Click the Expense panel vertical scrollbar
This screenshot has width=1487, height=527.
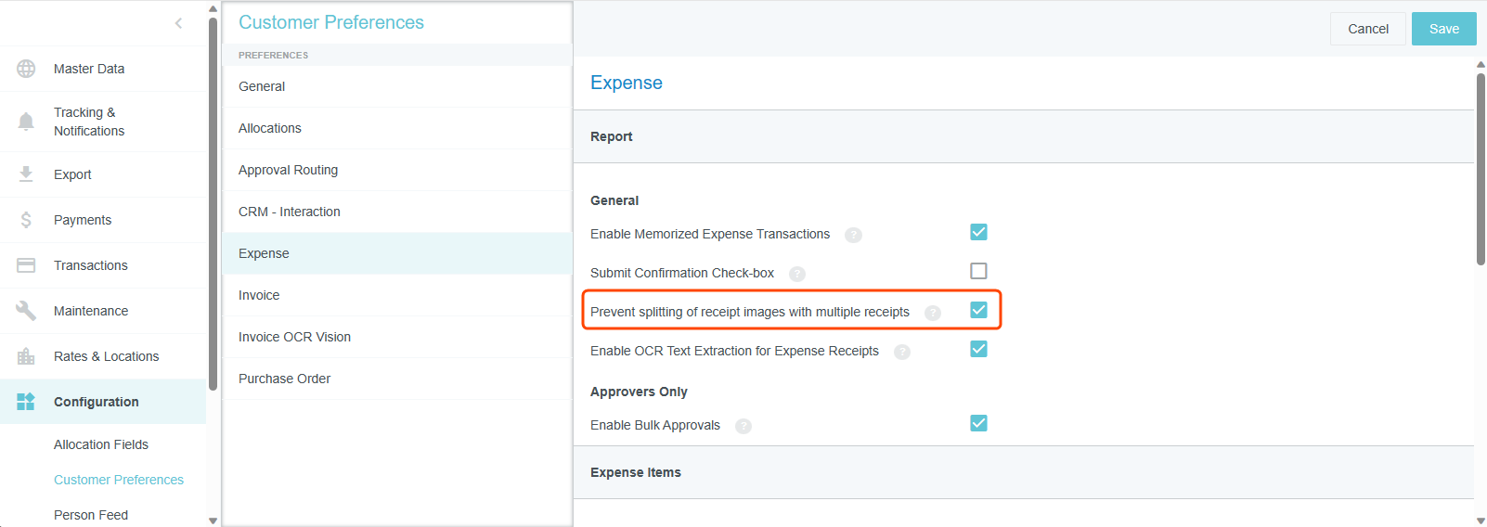tap(1481, 169)
